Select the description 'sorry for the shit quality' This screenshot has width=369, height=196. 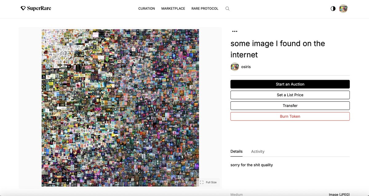tap(252, 165)
